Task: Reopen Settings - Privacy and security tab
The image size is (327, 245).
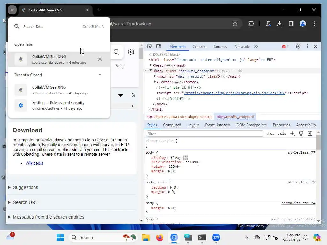Action: pyautogui.click(x=59, y=105)
